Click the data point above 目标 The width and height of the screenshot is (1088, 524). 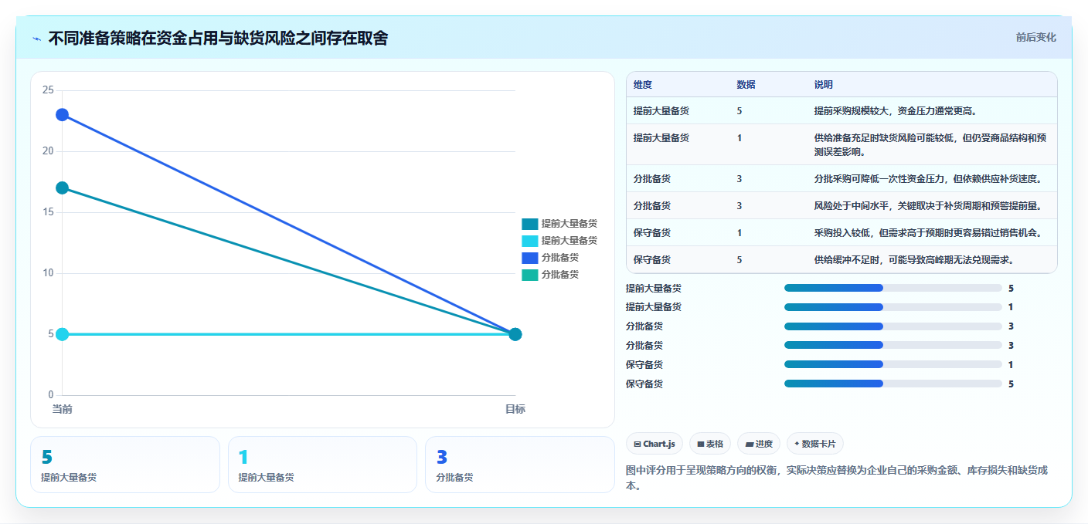coord(515,334)
